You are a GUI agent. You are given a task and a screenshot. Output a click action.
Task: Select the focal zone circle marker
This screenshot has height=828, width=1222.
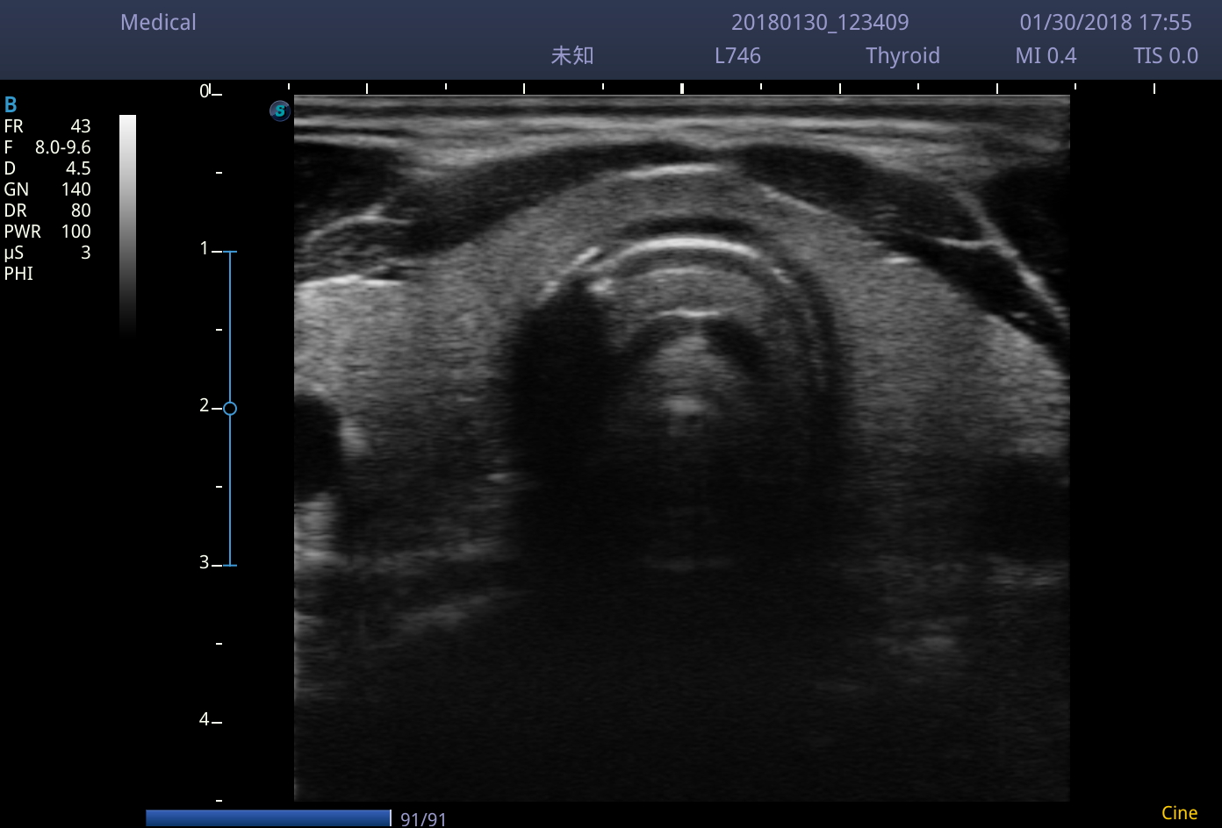[230, 408]
